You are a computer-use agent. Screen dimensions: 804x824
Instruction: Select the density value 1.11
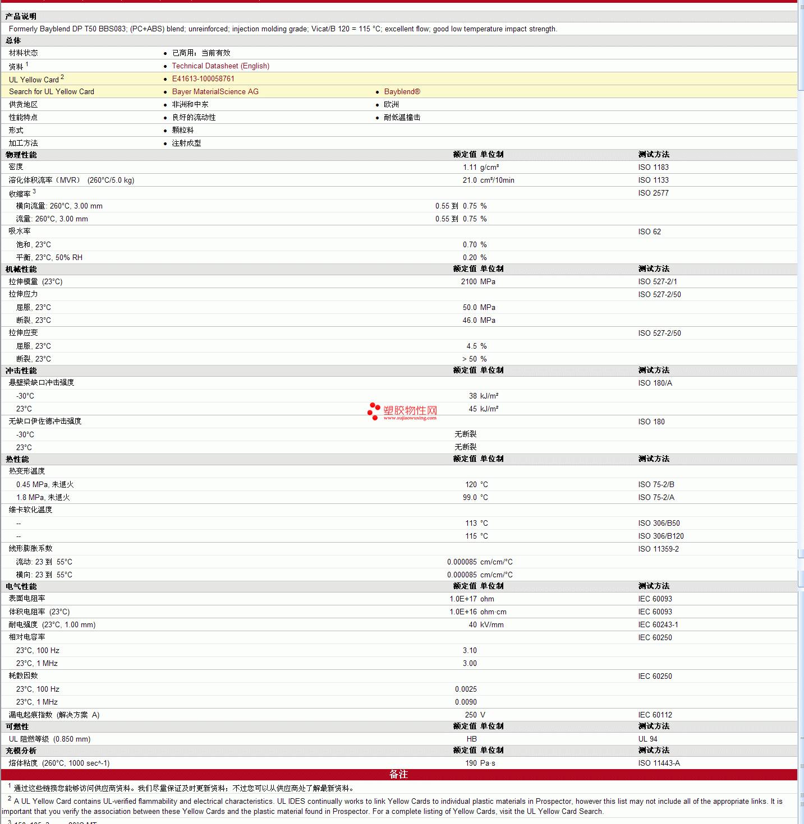(x=470, y=168)
